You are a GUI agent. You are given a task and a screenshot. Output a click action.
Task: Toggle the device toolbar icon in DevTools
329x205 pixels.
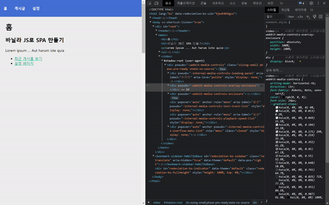click(156, 3)
